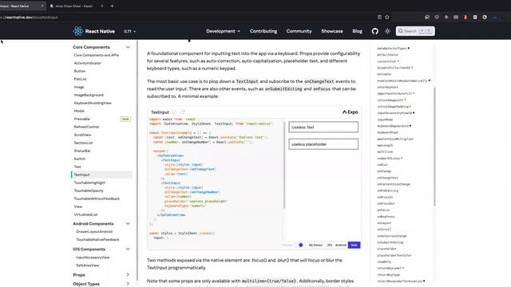The height and width of the screenshot is (287, 511).
Task: Collapse the Core Components section
Action: [128, 47]
